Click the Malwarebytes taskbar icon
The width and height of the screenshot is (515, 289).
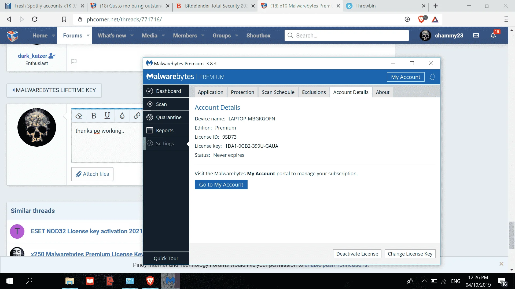(x=170, y=281)
